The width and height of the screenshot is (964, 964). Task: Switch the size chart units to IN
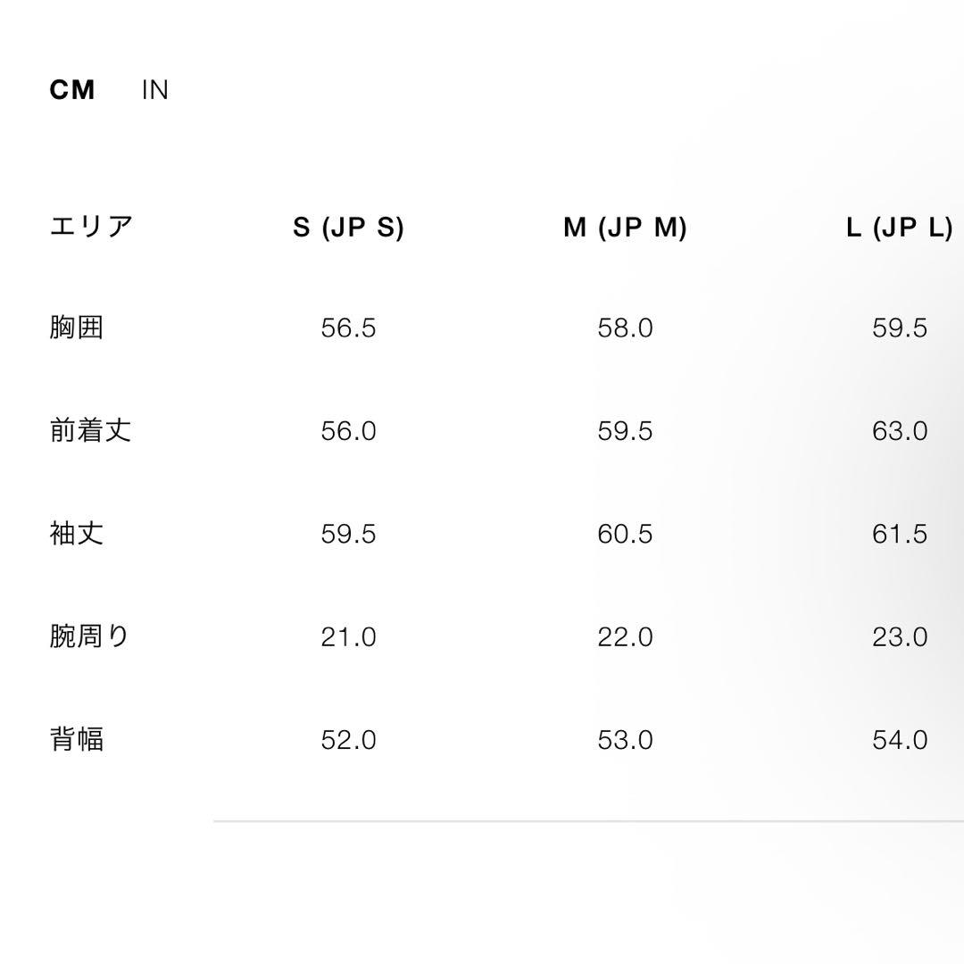click(x=156, y=89)
